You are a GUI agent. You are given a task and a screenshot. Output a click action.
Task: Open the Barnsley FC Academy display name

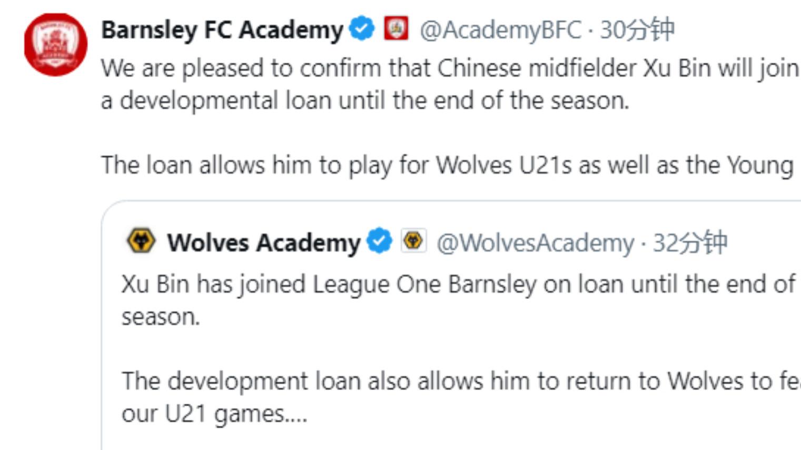(222, 30)
